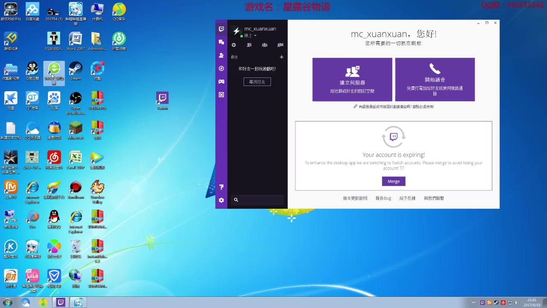
Task: Select the Administrator folder desktop icon
Action: tap(97, 41)
